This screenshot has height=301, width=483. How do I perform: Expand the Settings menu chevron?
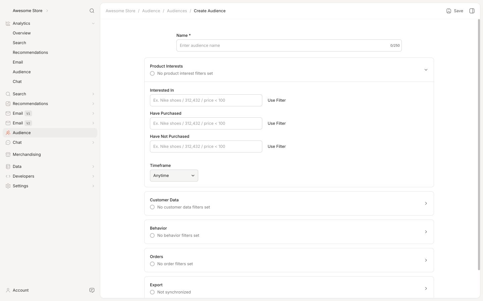coord(93,186)
